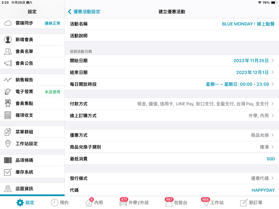279x209 pixels.
Task: Switch to the 外帶/外送 tab
Action: click(134, 202)
